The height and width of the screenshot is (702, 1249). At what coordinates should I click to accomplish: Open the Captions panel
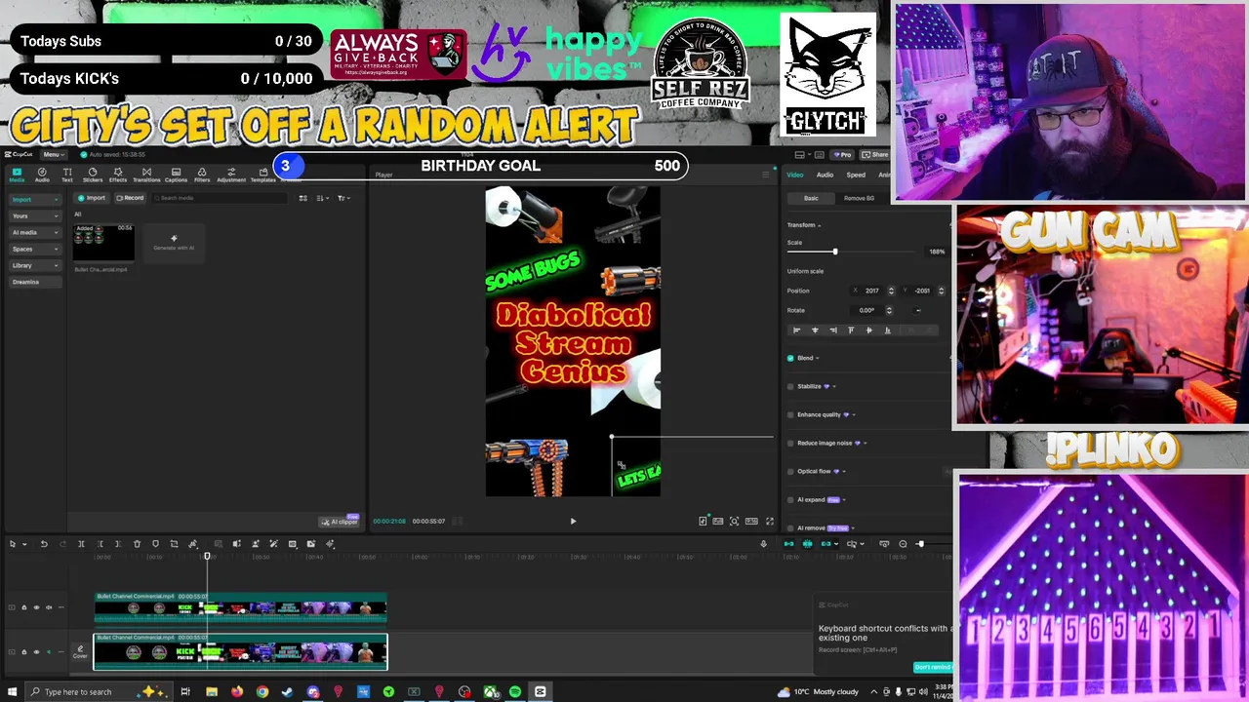176,175
